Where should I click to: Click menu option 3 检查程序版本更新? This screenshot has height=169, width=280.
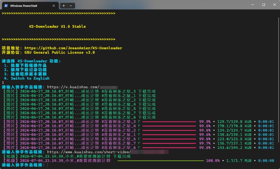tap(25, 74)
